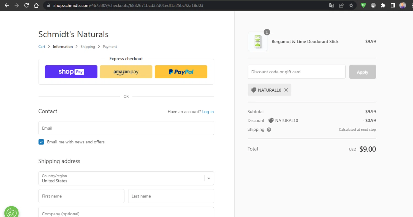
Task: Open the Country/region dropdown
Action: pos(126,178)
